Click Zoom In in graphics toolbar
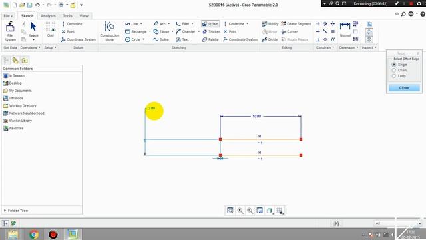Viewport: 426px width, 240px height. (x=240, y=211)
